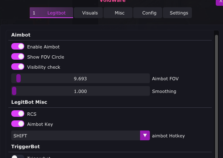Open the Settings tab
The width and height of the screenshot is (223, 158).
(x=178, y=13)
